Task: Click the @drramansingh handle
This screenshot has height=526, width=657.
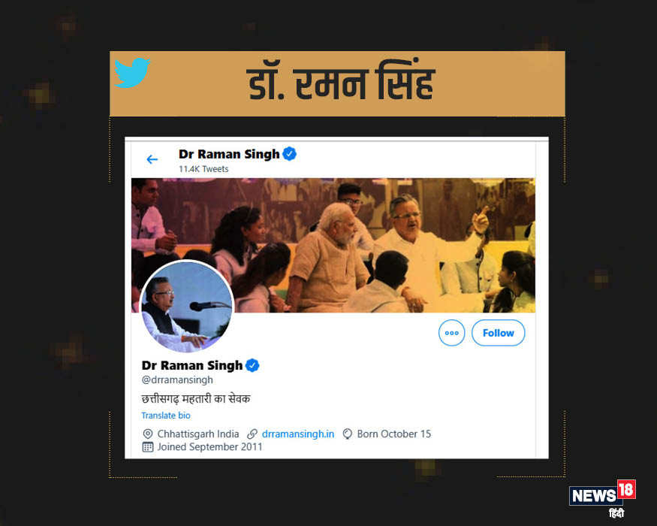Action: pos(177,379)
